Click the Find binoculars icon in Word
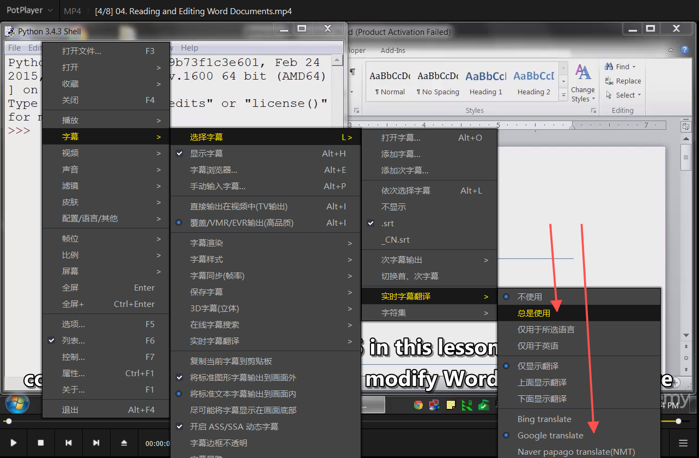The height and width of the screenshot is (458, 699). pyautogui.click(x=609, y=67)
